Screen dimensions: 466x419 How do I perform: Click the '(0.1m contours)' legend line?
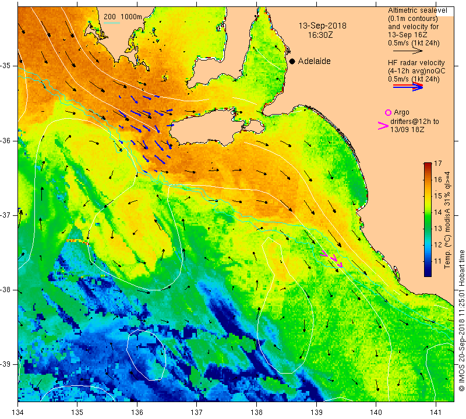(413, 19)
